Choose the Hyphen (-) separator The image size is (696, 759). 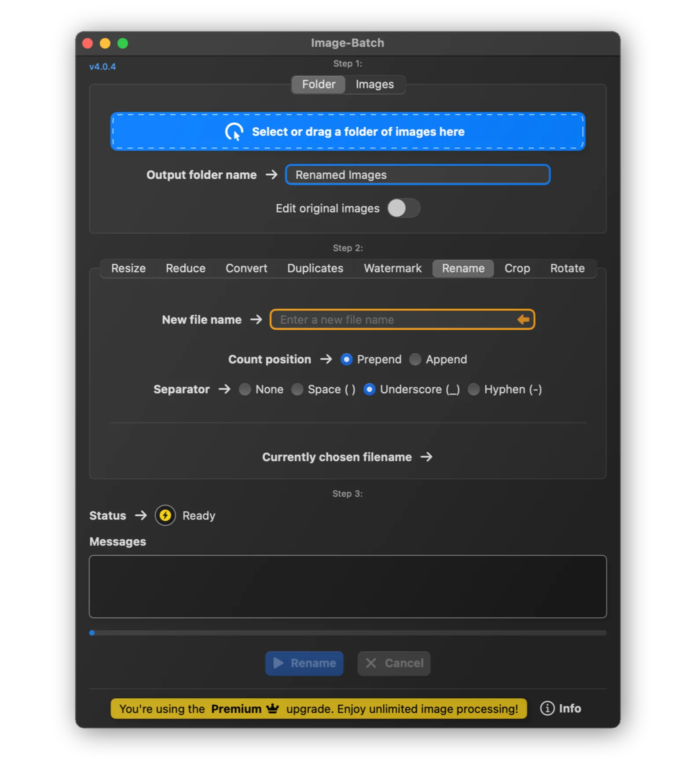click(474, 390)
